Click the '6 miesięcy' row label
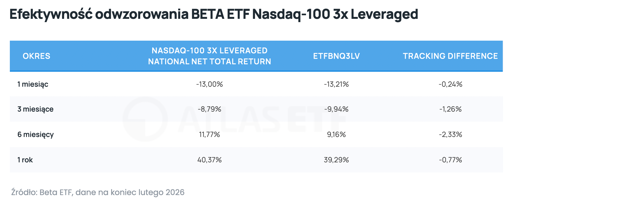629x209 pixels. click(36, 135)
